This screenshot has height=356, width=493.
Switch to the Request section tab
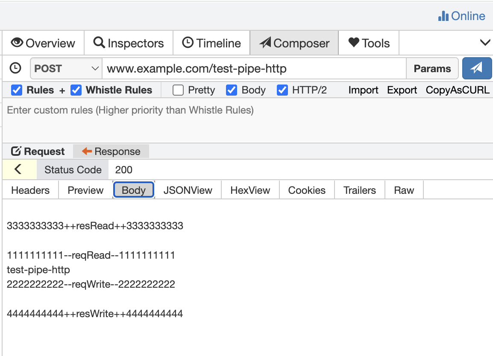click(38, 152)
